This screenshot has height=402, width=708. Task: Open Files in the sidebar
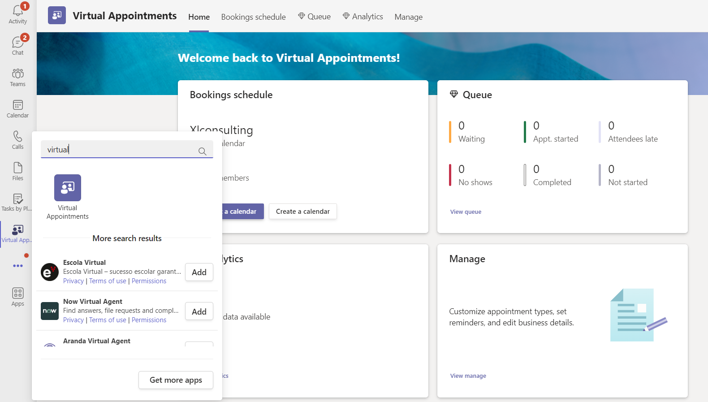17,171
